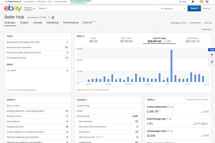Open Read priority messages from eBay task

click(38, 42)
